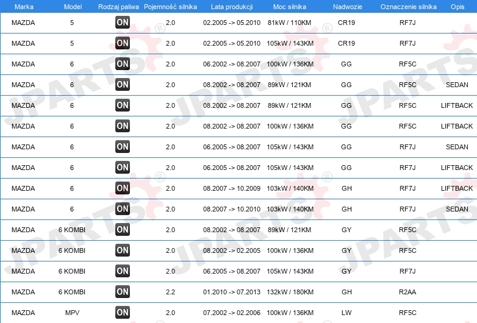Click the ON icon in the 100kW LIFTBACK row

point(123,126)
